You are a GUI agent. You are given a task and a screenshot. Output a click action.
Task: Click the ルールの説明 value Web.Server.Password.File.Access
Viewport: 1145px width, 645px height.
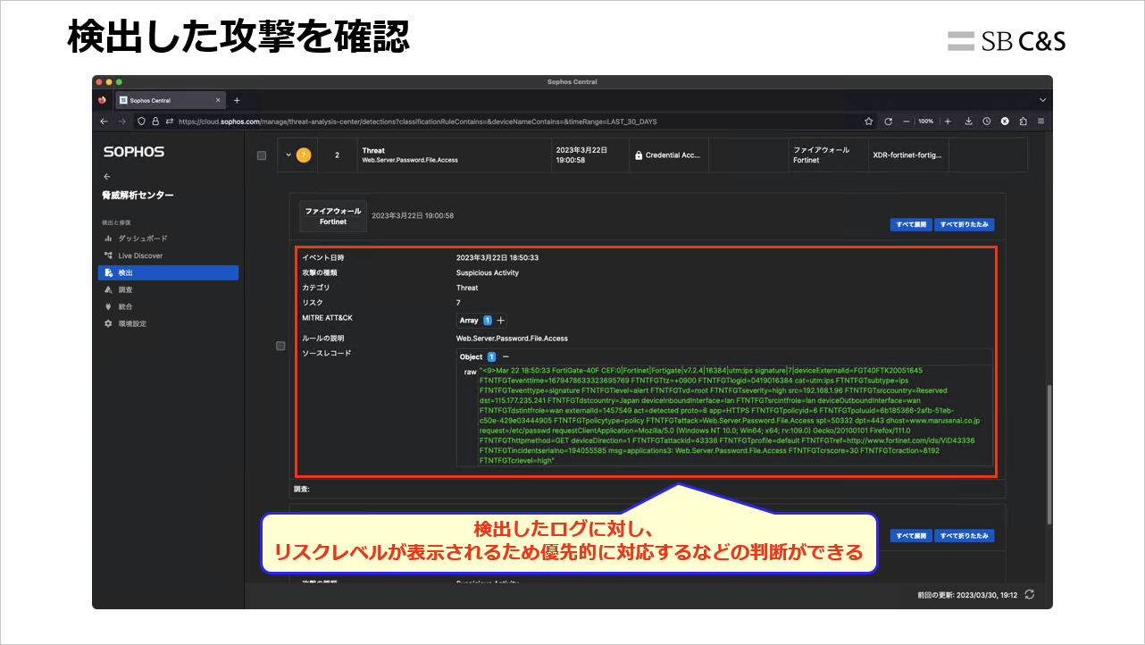tap(512, 339)
